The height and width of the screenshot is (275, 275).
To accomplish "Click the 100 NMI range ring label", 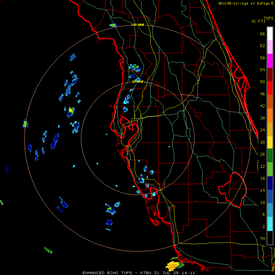I will click(137, 25).
